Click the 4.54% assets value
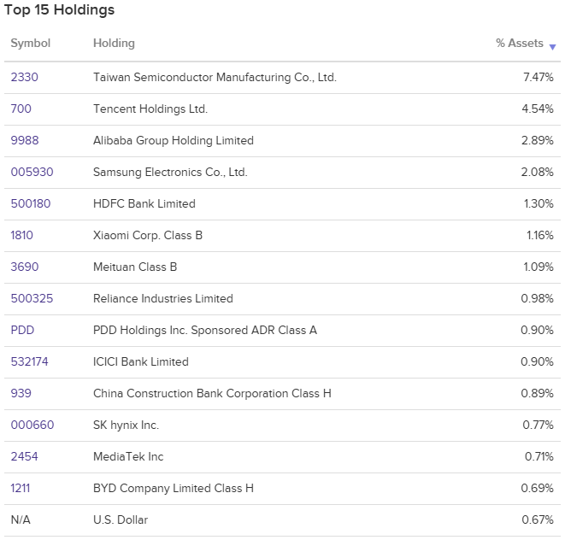This screenshot has height=540, width=565. (x=538, y=109)
